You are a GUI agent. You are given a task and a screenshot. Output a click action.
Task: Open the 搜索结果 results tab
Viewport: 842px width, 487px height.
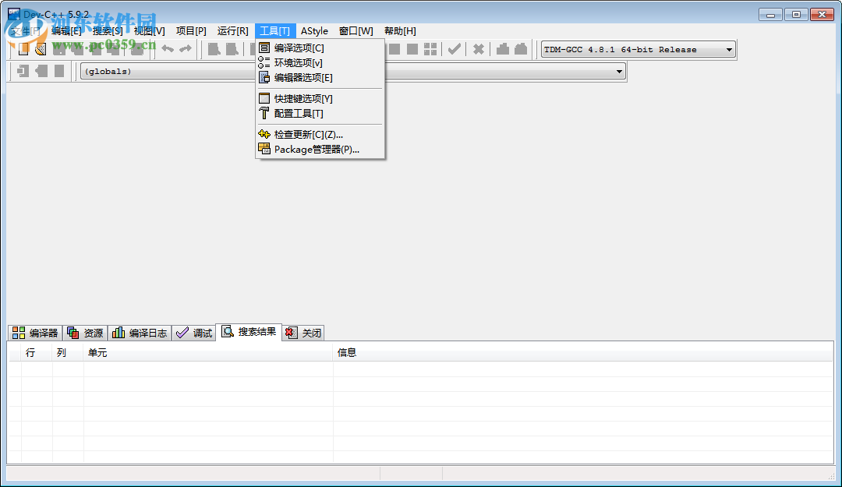pyautogui.click(x=250, y=330)
